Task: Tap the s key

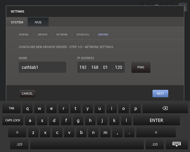Action: (42, 120)
